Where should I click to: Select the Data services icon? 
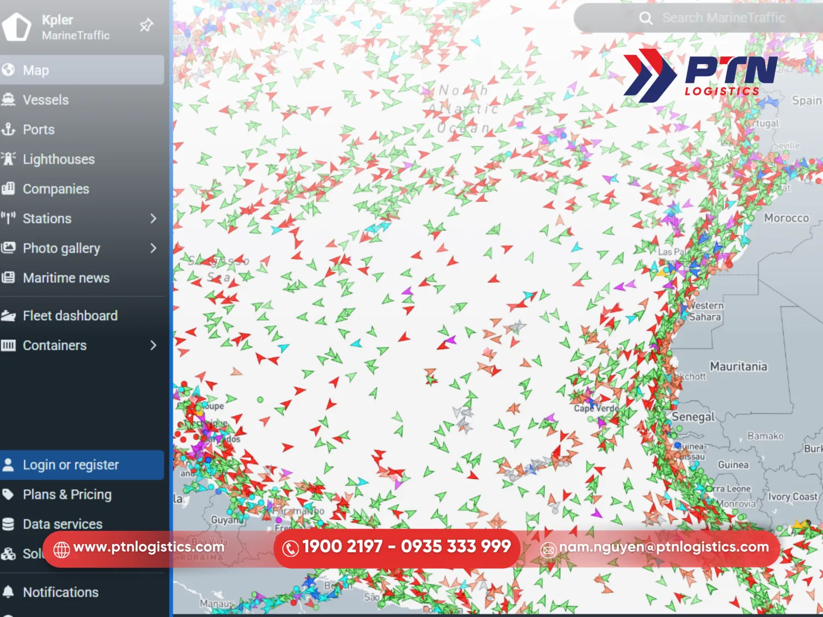8,524
